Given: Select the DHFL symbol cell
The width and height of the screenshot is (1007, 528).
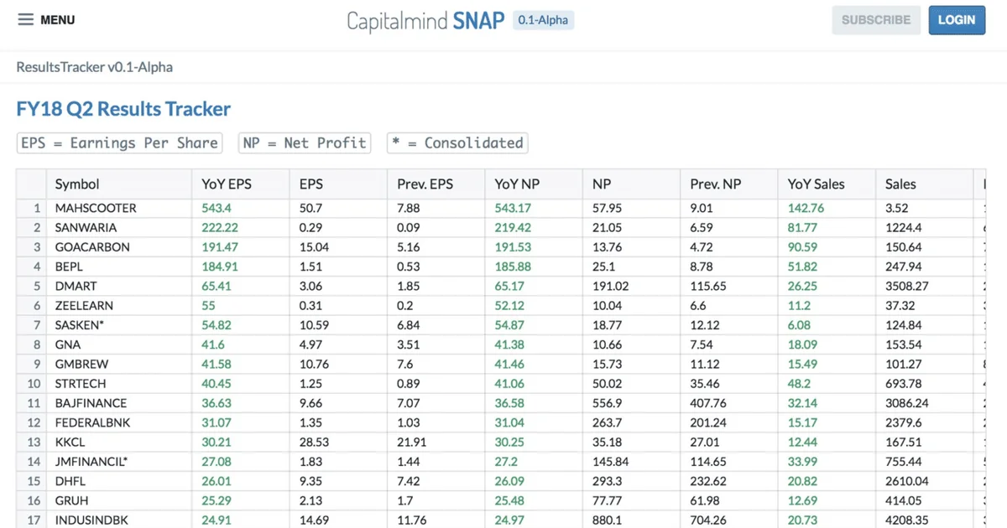Looking at the screenshot, I should point(120,481).
